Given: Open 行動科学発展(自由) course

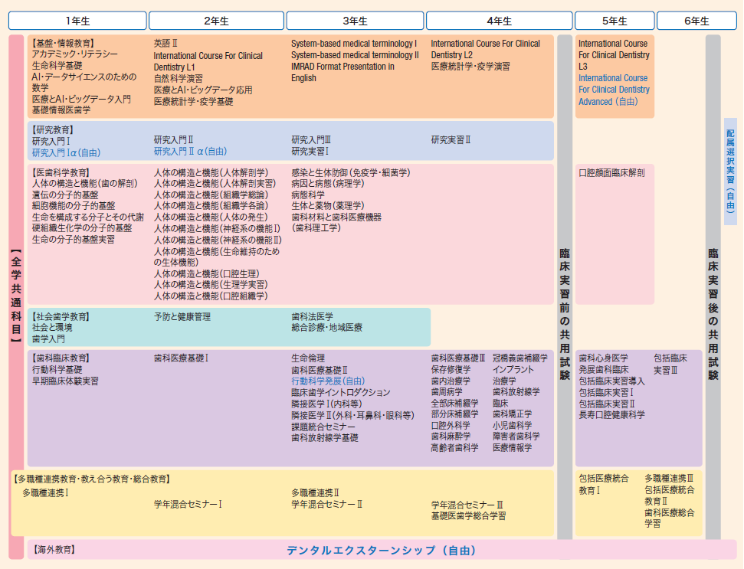Looking at the screenshot, I should click(328, 381).
